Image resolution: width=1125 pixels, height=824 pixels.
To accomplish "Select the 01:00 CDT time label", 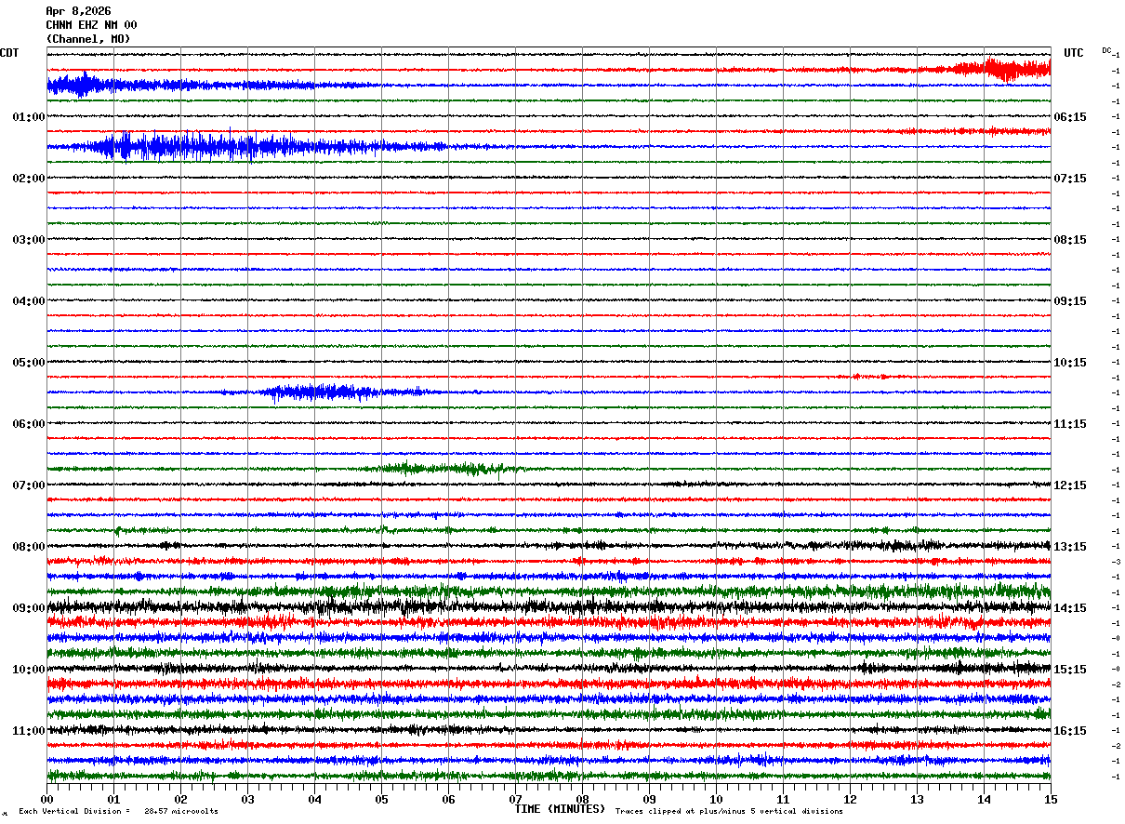I will pos(29,116).
